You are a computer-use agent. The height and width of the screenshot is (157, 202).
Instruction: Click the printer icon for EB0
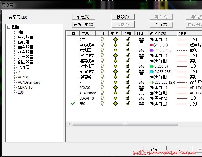pyautogui.click(x=142, y=104)
